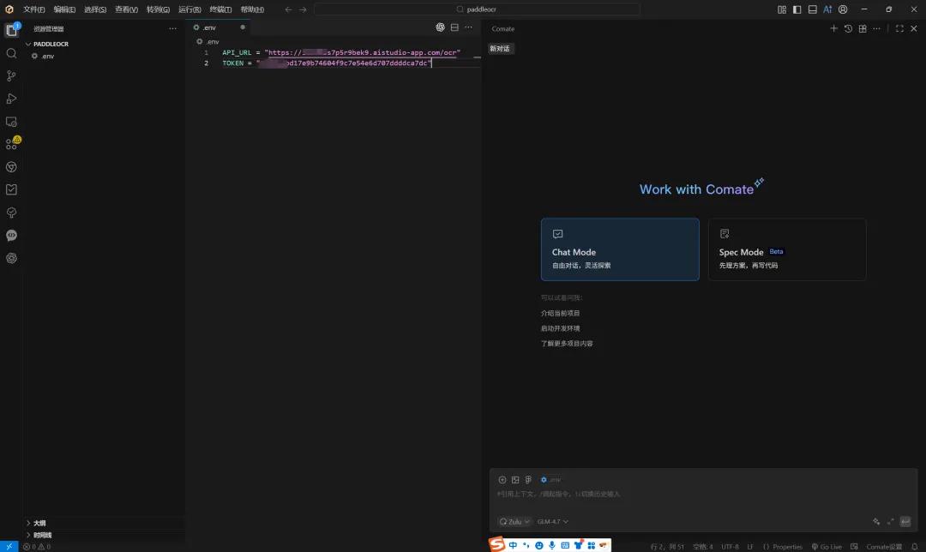Add image attachment in Comate input
Image resolution: width=926 pixels, height=552 pixels.
click(515, 480)
